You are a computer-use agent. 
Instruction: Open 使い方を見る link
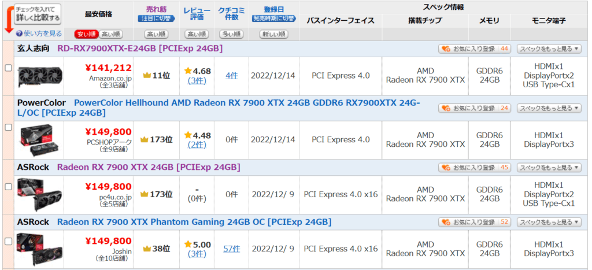click(x=43, y=34)
